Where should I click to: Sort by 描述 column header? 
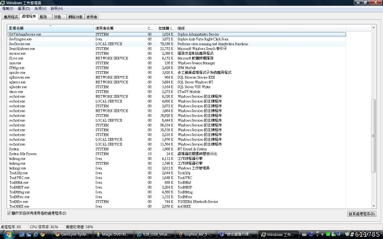pos(261,28)
